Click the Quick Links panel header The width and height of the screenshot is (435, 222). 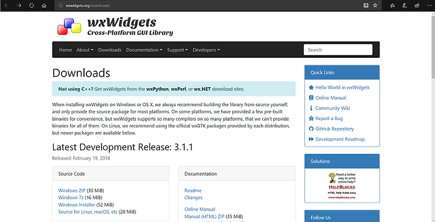point(342,72)
